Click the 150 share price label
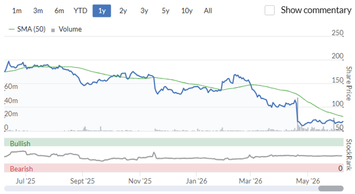355x194 pixels. click(x=338, y=80)
